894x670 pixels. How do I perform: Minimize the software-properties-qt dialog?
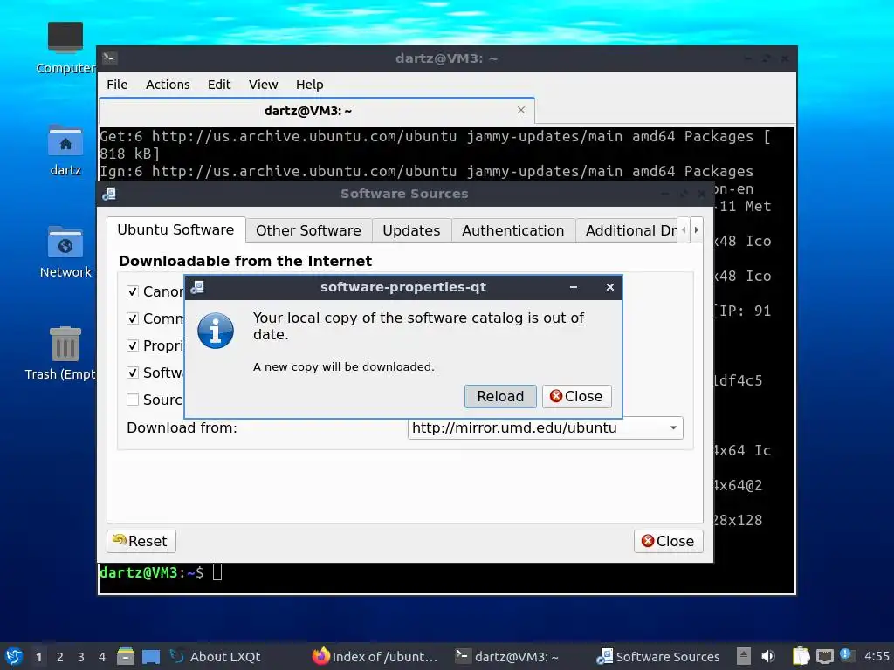(574, 286)
